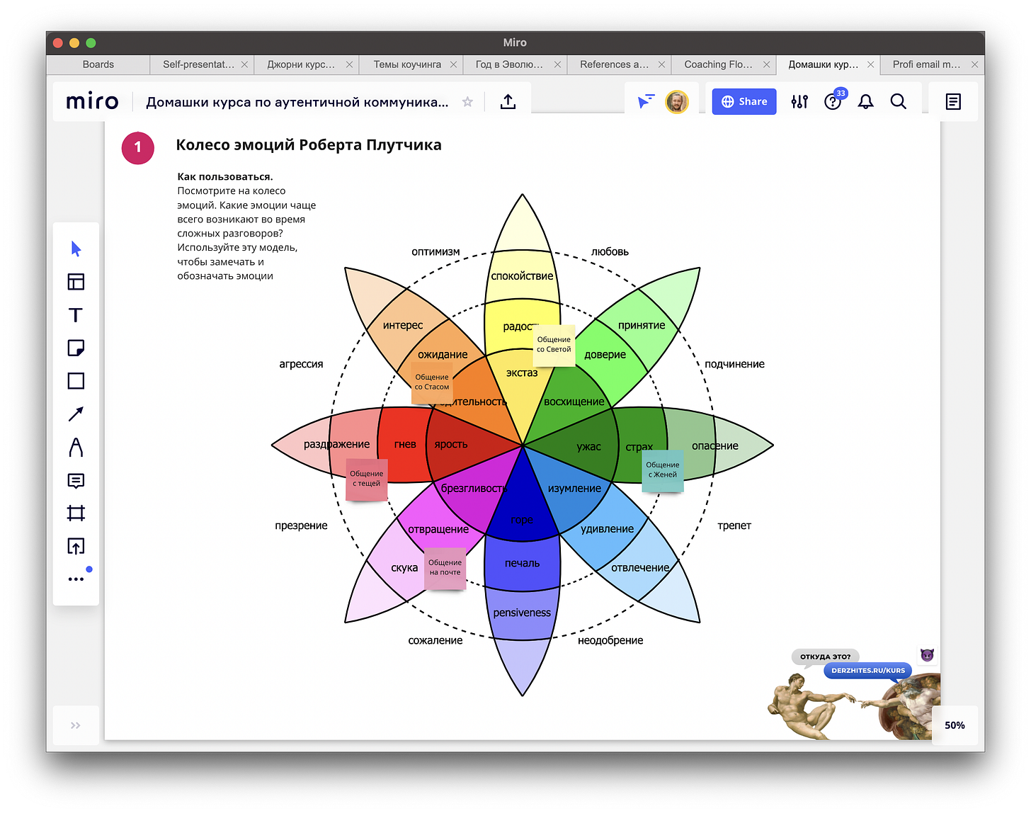Viewport: 1031px width, 813px height.
Task: Open board settings sliders icon
Action: [x=799, y=102]
